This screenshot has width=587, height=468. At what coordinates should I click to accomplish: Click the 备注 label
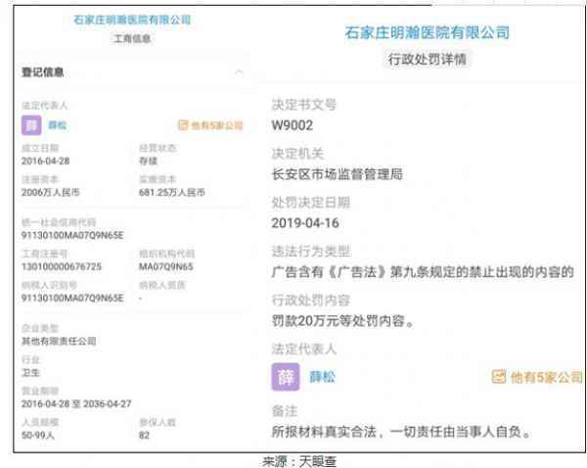(x=285, y=411)
